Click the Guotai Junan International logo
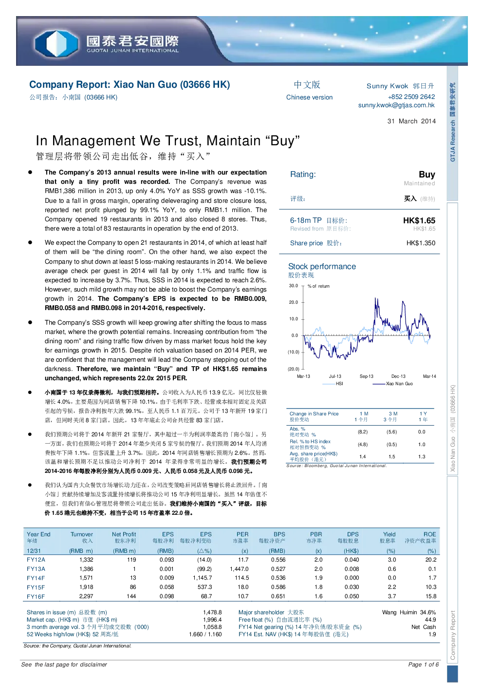The width and height of the screenshot is (483, 684). click(106, 43)
